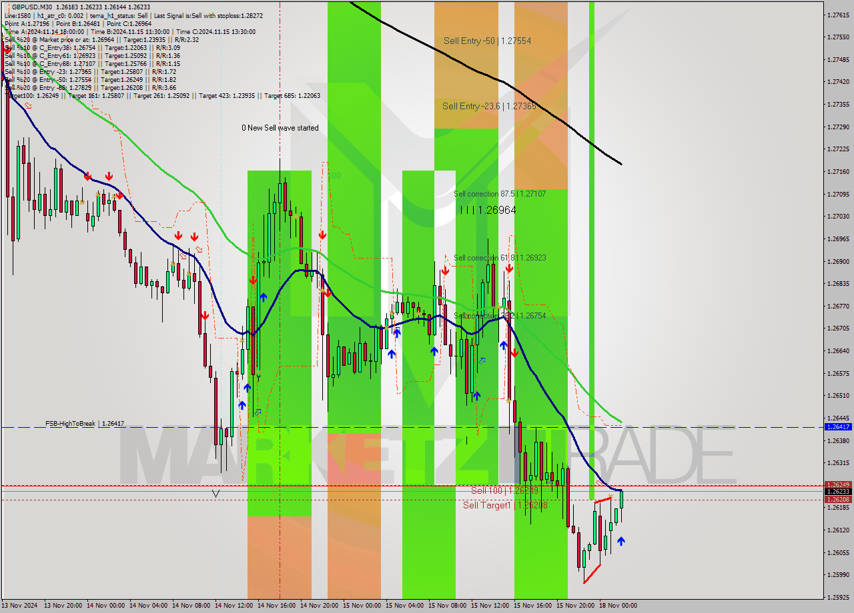The height and width of the screenshot is (613, 854).
Task: Click the '14 Nov 00:00' time label
Action: coord(105,606)
